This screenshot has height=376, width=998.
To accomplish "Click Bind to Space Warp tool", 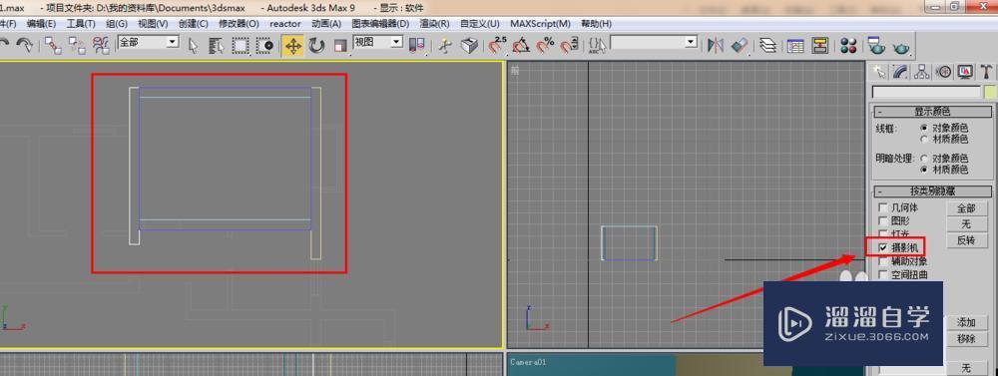I will [x=101, y=45].
